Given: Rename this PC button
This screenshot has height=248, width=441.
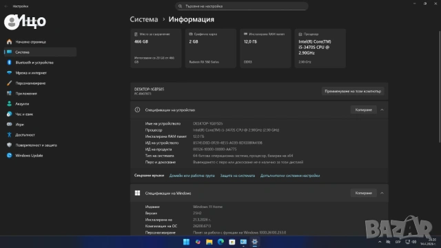Looking at the screenshot, I should coord(353,91).
